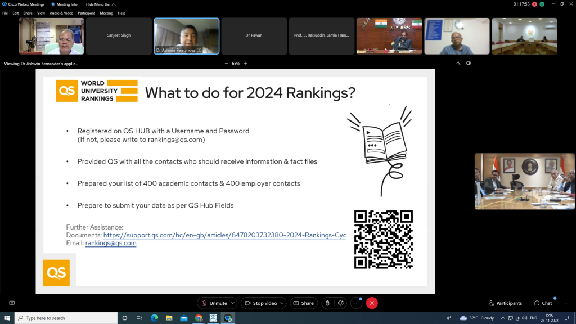This screenshot has height=324, width=576.
Task: Launch Microsoft Edge from taskbar
Action: 154,318
